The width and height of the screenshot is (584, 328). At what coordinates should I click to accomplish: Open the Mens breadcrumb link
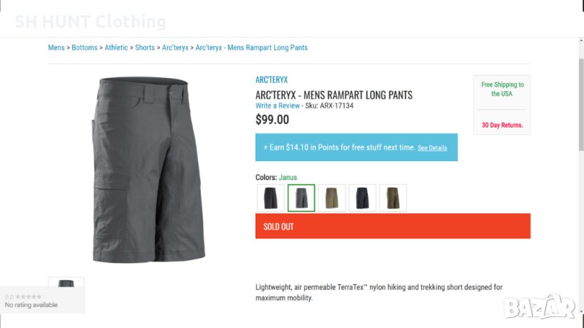pyautogui.click(x=56, y=48)
